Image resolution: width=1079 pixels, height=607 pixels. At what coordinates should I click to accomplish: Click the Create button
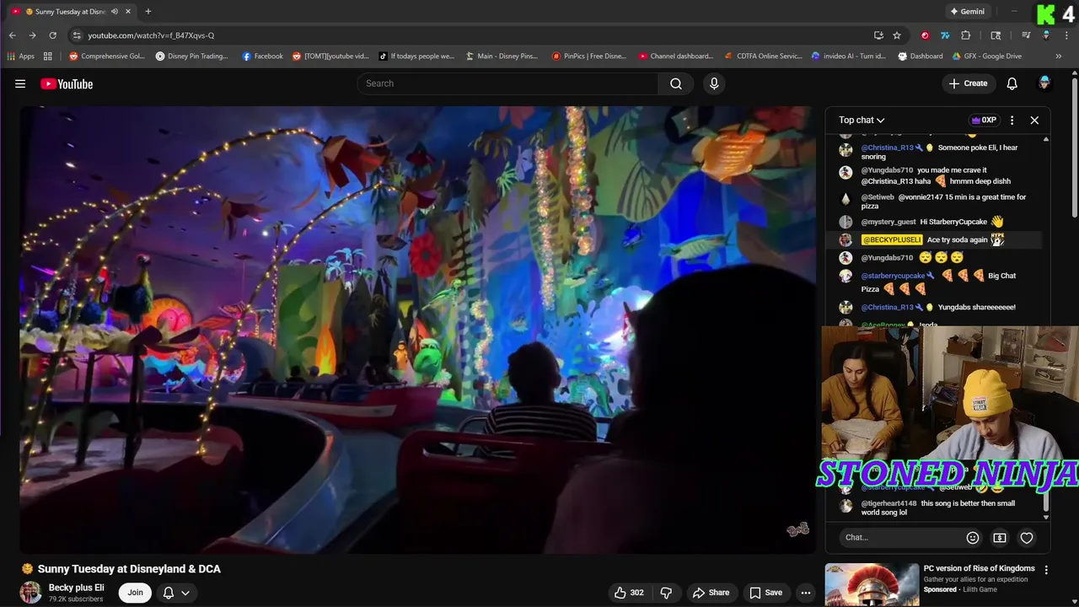pyautogui.click(x=968, y=83)
